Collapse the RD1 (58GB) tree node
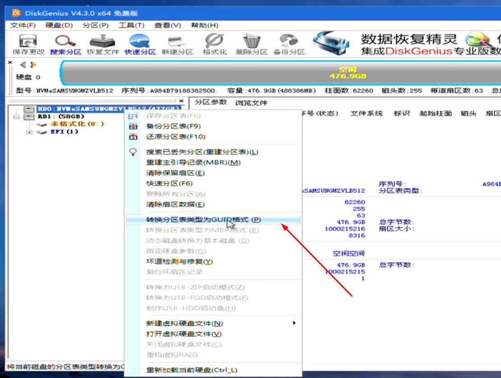 click(x=17, y=117)
